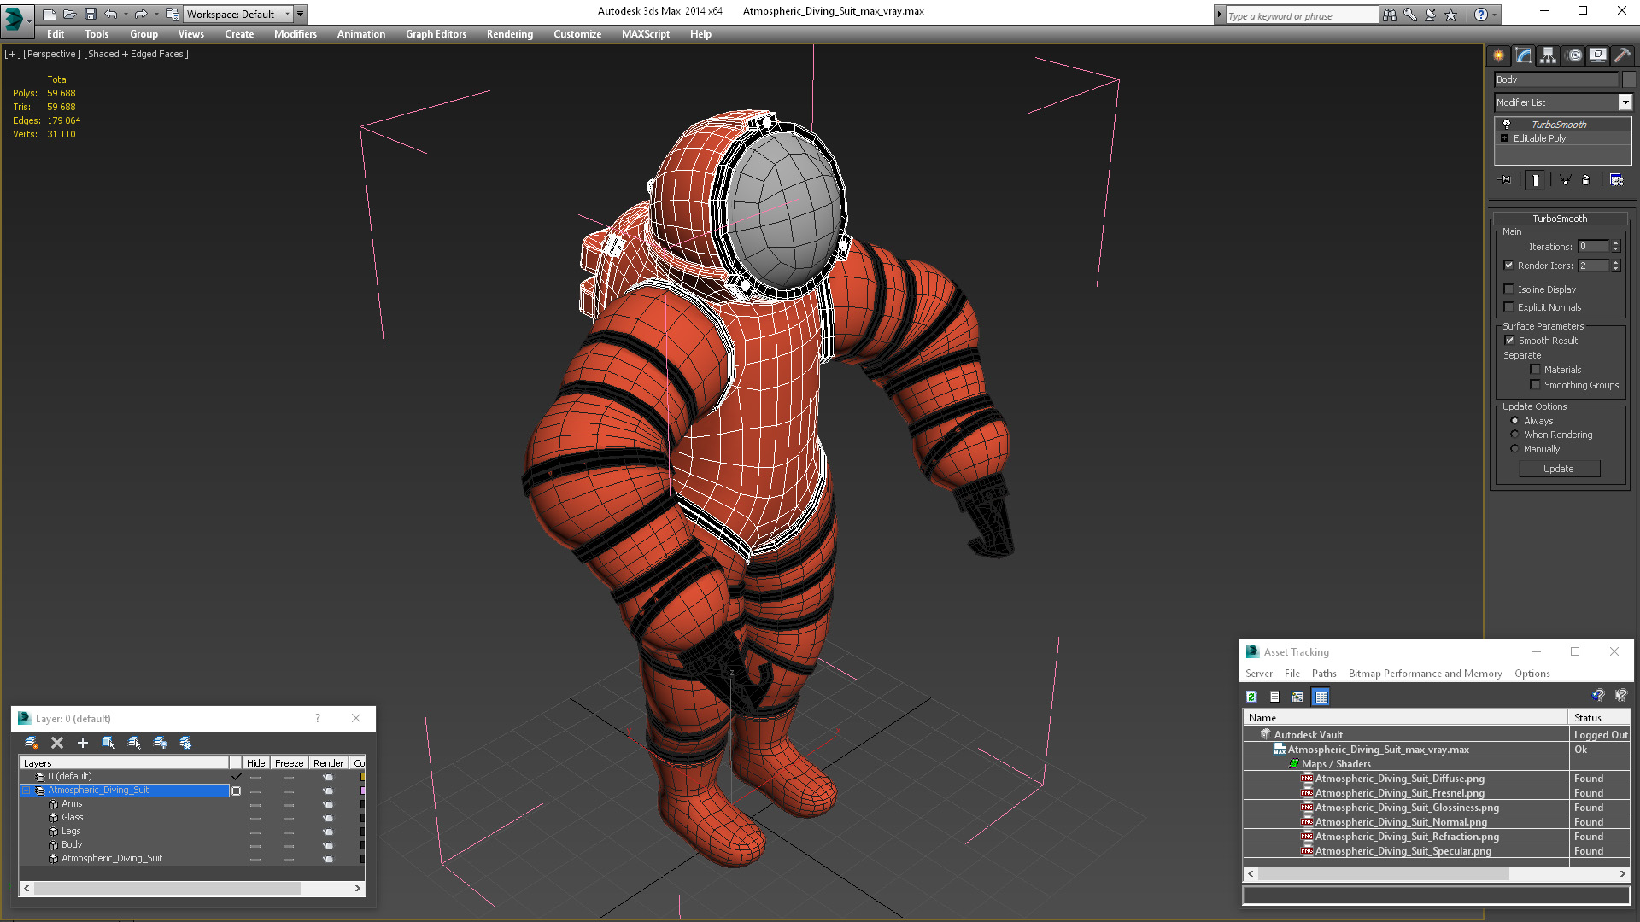Switch Asset Tracking to table view icon
1640x922 pixels.
tap(1321, 697)
